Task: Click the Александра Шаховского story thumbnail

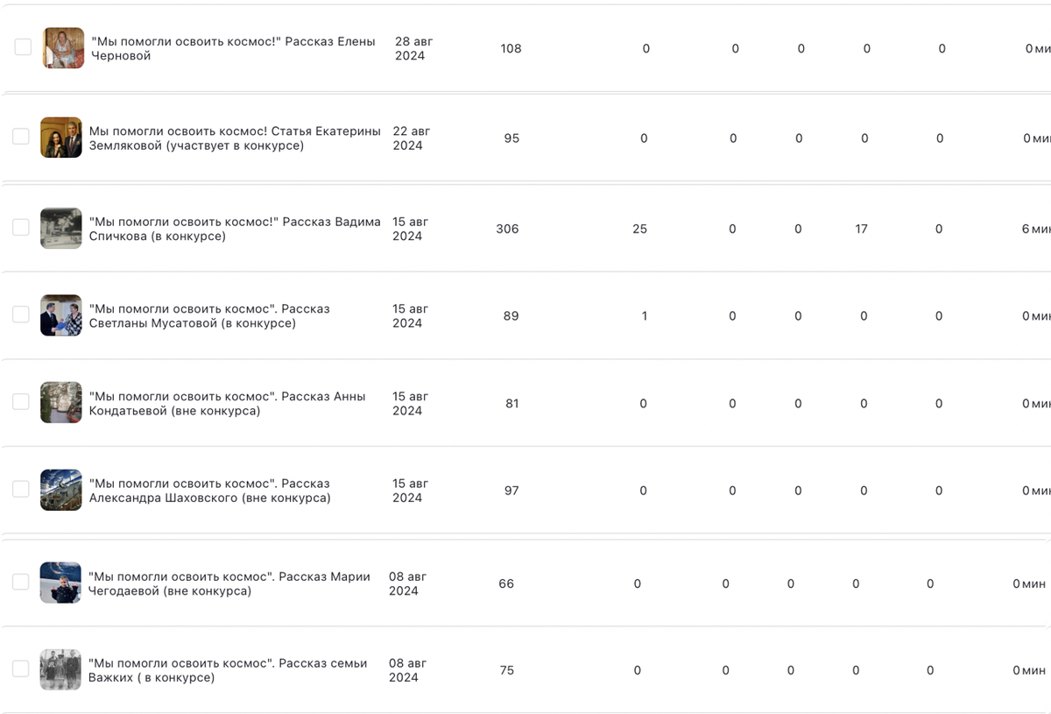Action: [61, 490]
